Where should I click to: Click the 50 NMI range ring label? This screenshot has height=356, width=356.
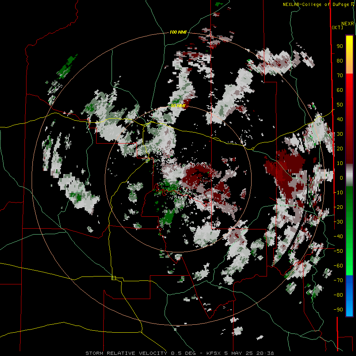coord(178,106)
